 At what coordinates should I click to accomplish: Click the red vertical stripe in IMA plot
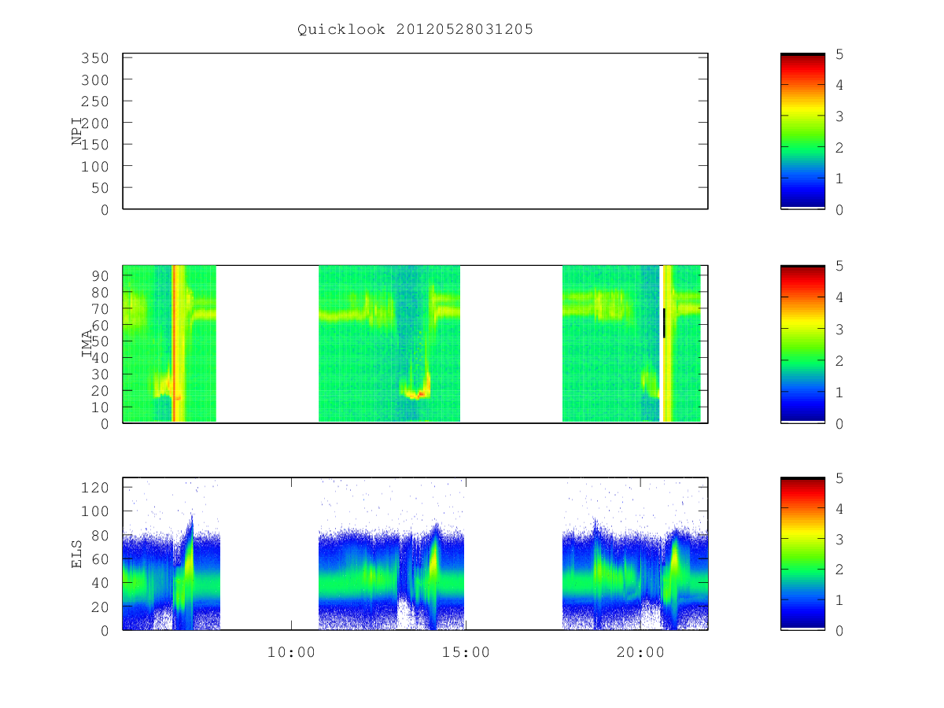pyautogui.click(x=174, y=344)
